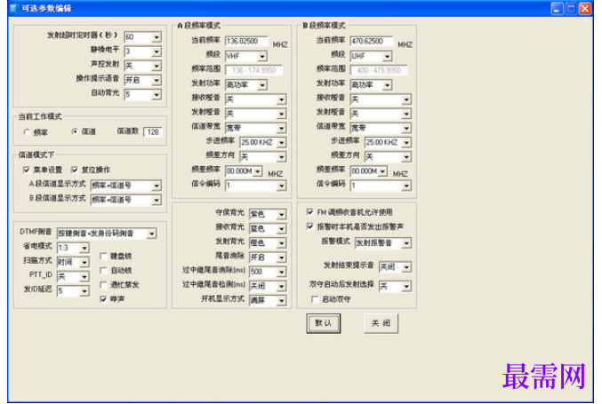
Task: Minimize the 可选参数编辑 window
Action: [x=557, y=8]
